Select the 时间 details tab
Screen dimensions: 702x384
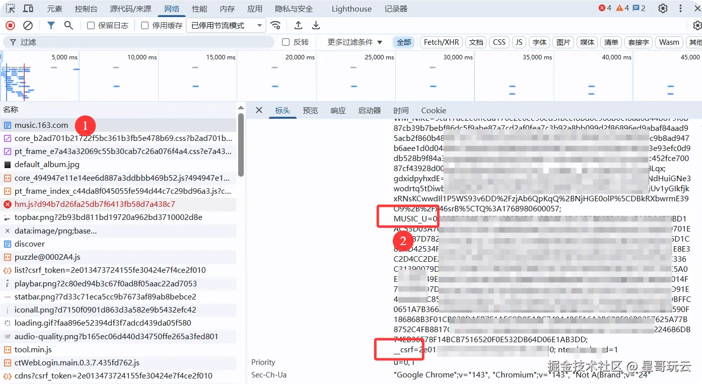point(401,110)
